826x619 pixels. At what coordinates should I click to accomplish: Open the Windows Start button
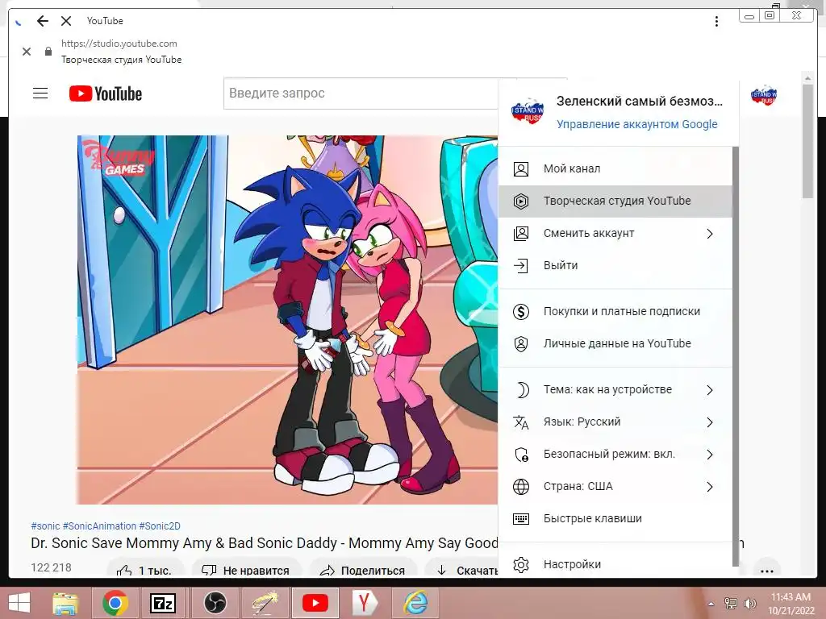(20, 603)
